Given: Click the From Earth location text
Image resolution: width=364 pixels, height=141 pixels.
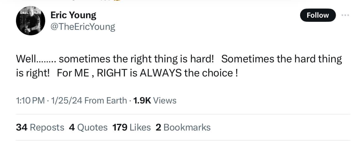Looking at the screenshot, I should pos(106,100).
